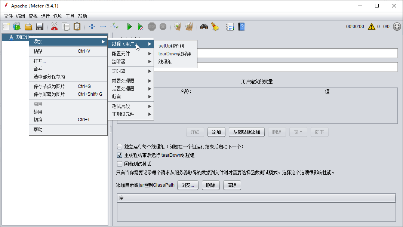Click 浏览... button for ClassPath
This screenshot has width=403, height=227.
click(188, 185)
